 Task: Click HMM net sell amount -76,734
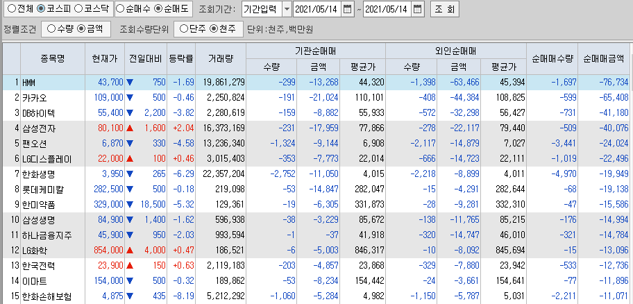[613, 83]
